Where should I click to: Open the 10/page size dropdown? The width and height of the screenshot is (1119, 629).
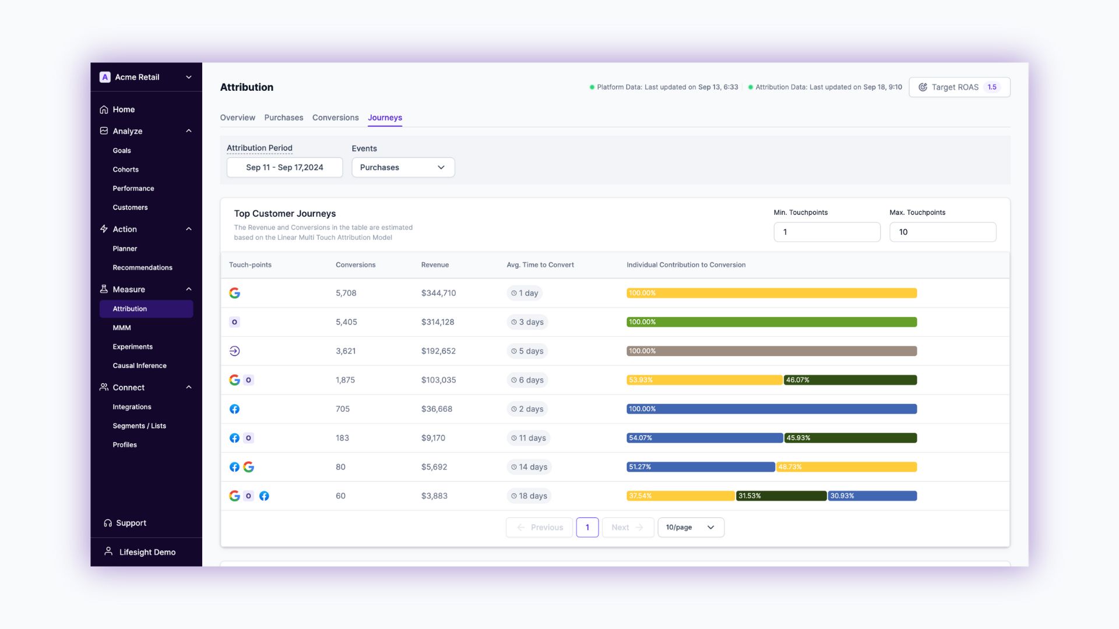click(691, 528)
